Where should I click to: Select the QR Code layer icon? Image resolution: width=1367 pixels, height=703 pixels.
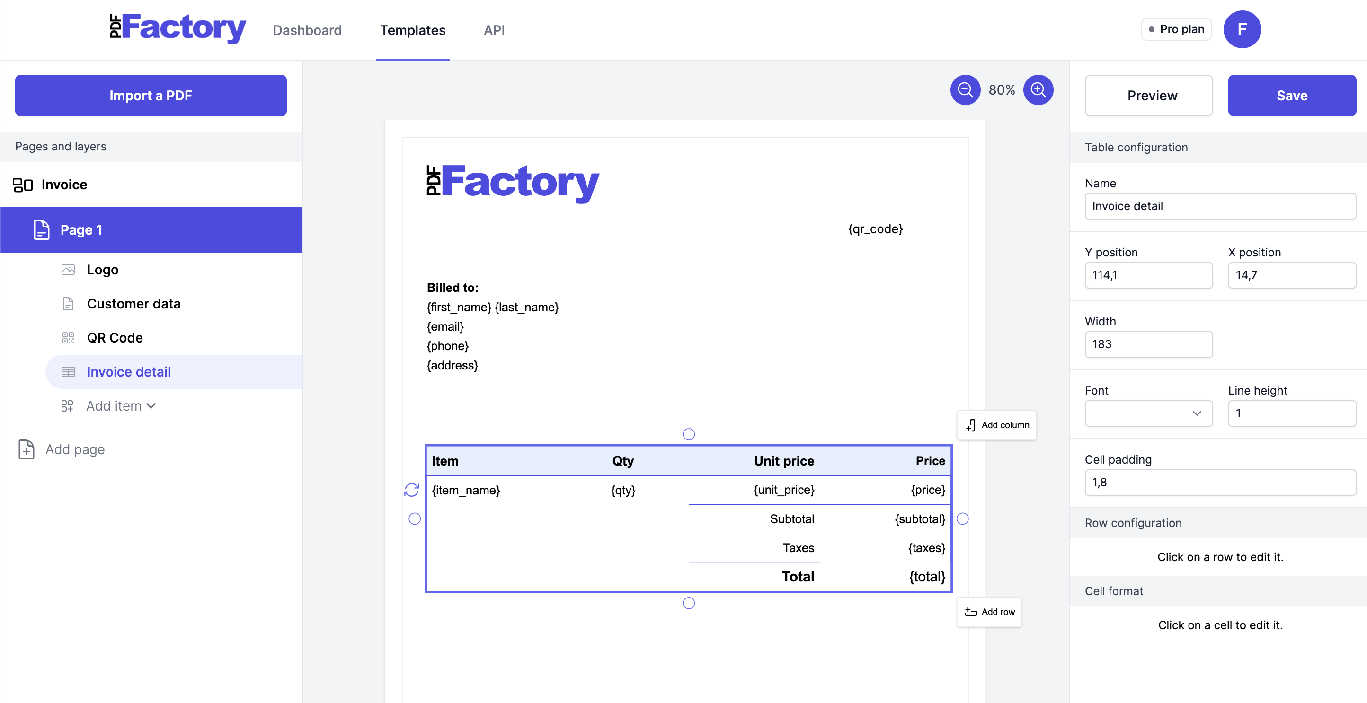68,337
